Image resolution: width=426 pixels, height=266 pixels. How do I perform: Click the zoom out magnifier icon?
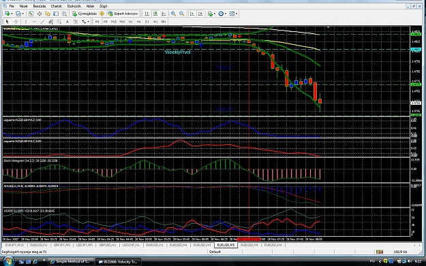click(x=182, y=14)
